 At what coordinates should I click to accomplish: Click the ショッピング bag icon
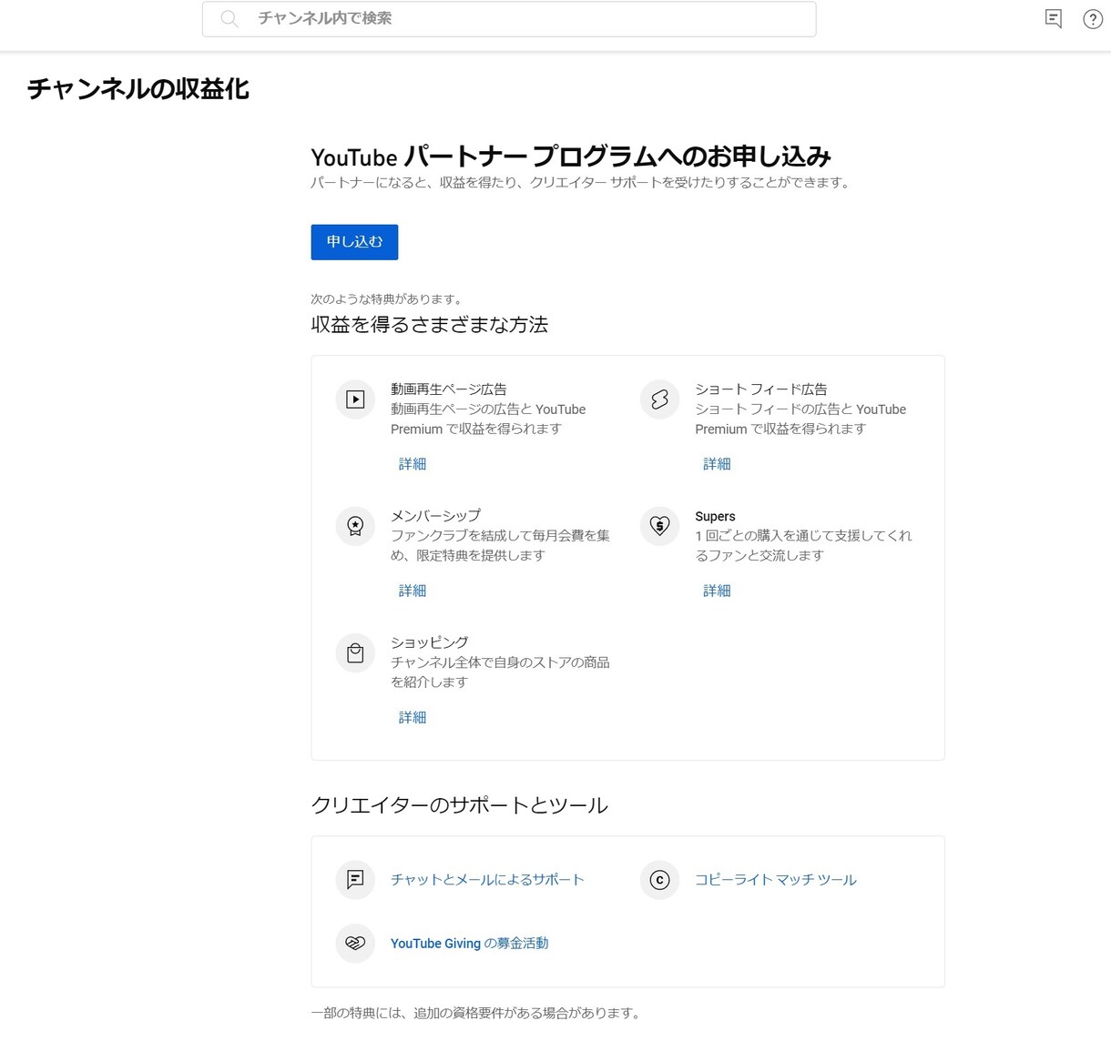(355, 652)
